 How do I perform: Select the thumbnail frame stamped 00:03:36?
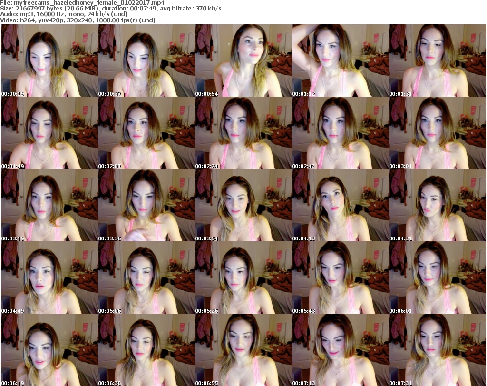point(146,206)
